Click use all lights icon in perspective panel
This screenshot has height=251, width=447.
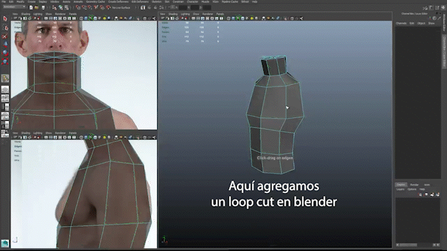[x=251, y=18]
